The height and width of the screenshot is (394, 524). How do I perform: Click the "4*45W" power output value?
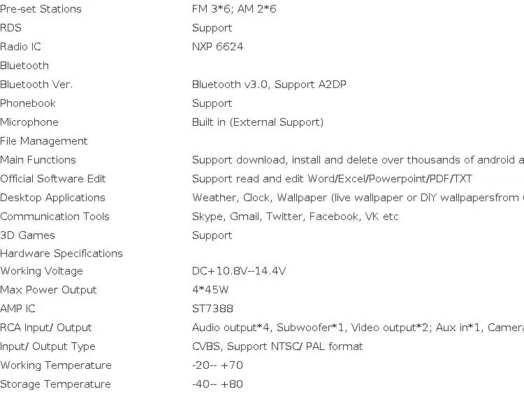point(210,290)
